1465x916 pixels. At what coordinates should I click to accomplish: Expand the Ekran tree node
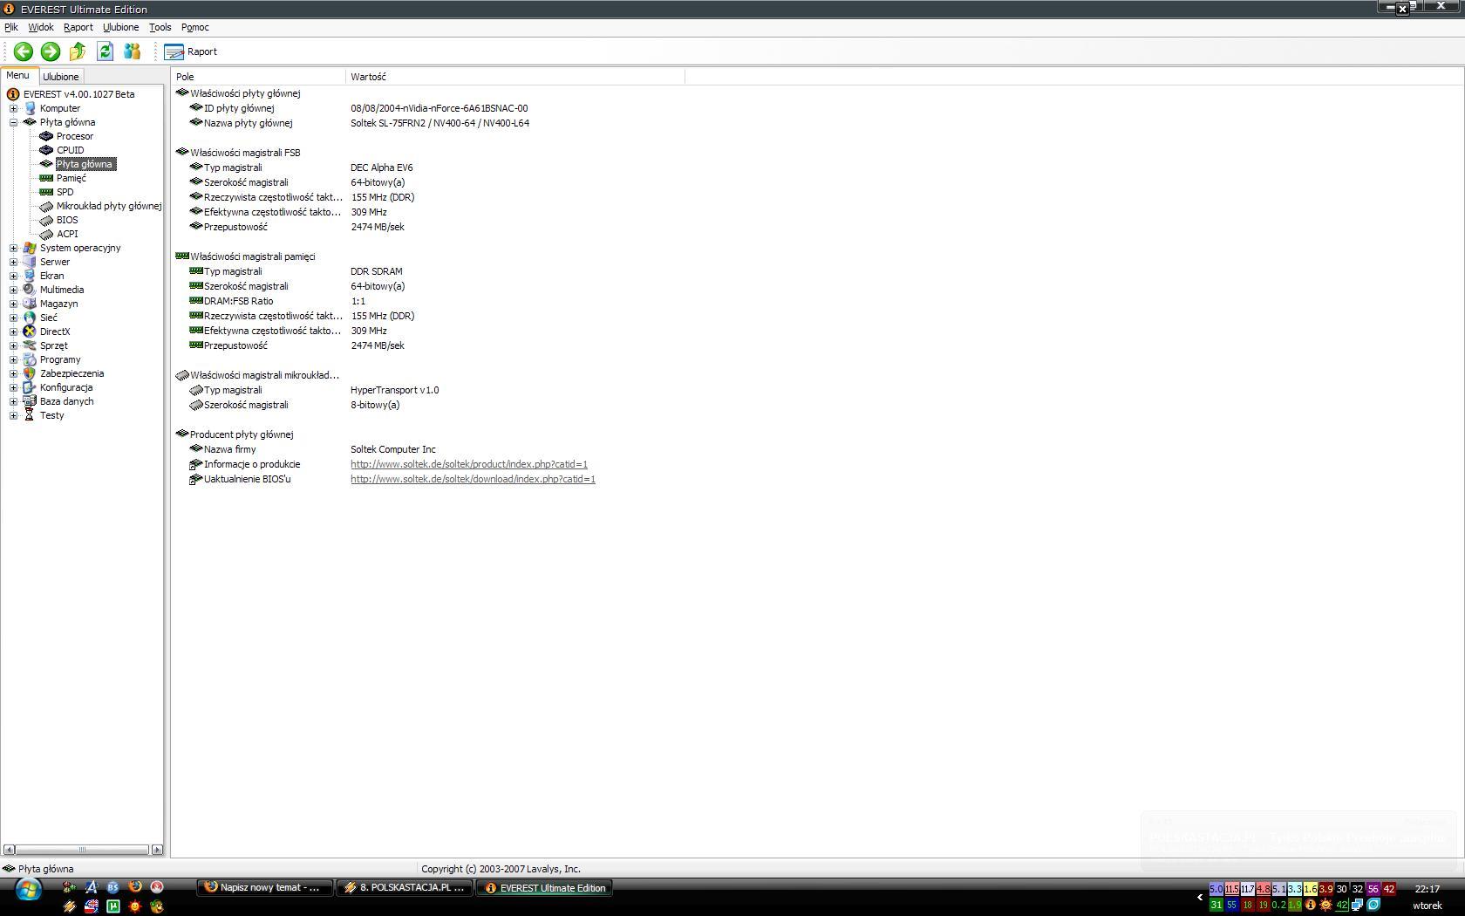coord(13,276)
